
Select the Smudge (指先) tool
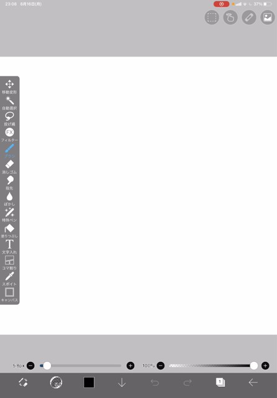click(x=9, y=183)
